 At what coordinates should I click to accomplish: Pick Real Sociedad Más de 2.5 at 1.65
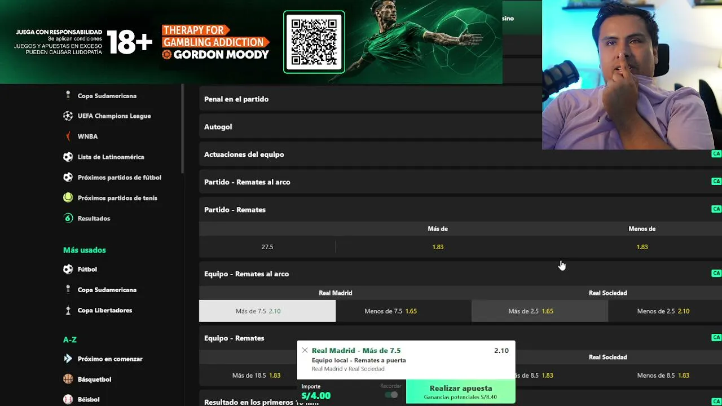pyautogui.click(x=540, y=311)
